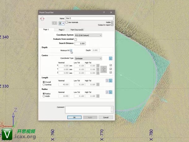
Task: Click the Length High Tol field
Action: tap(91, 85)
